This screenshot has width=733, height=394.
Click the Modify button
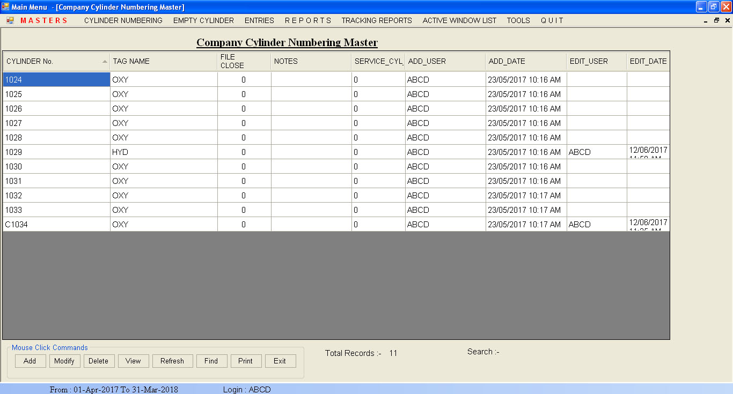[64, 361]
